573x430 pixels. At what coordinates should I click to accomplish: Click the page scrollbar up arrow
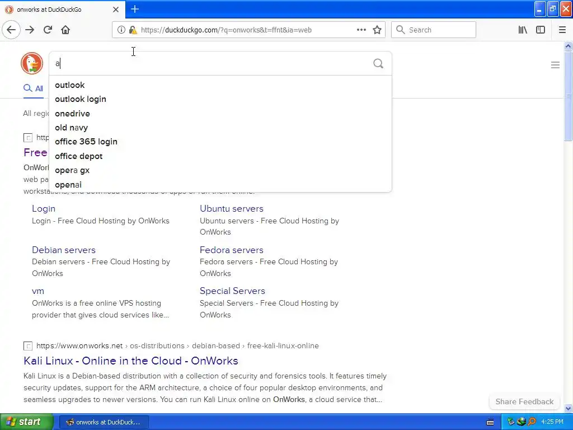pos(568,46)
